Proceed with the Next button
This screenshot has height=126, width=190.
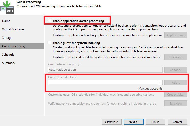(133, 122)
